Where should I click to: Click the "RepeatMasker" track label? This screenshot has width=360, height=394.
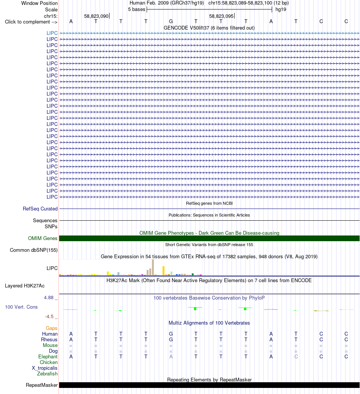pos(42,385)
